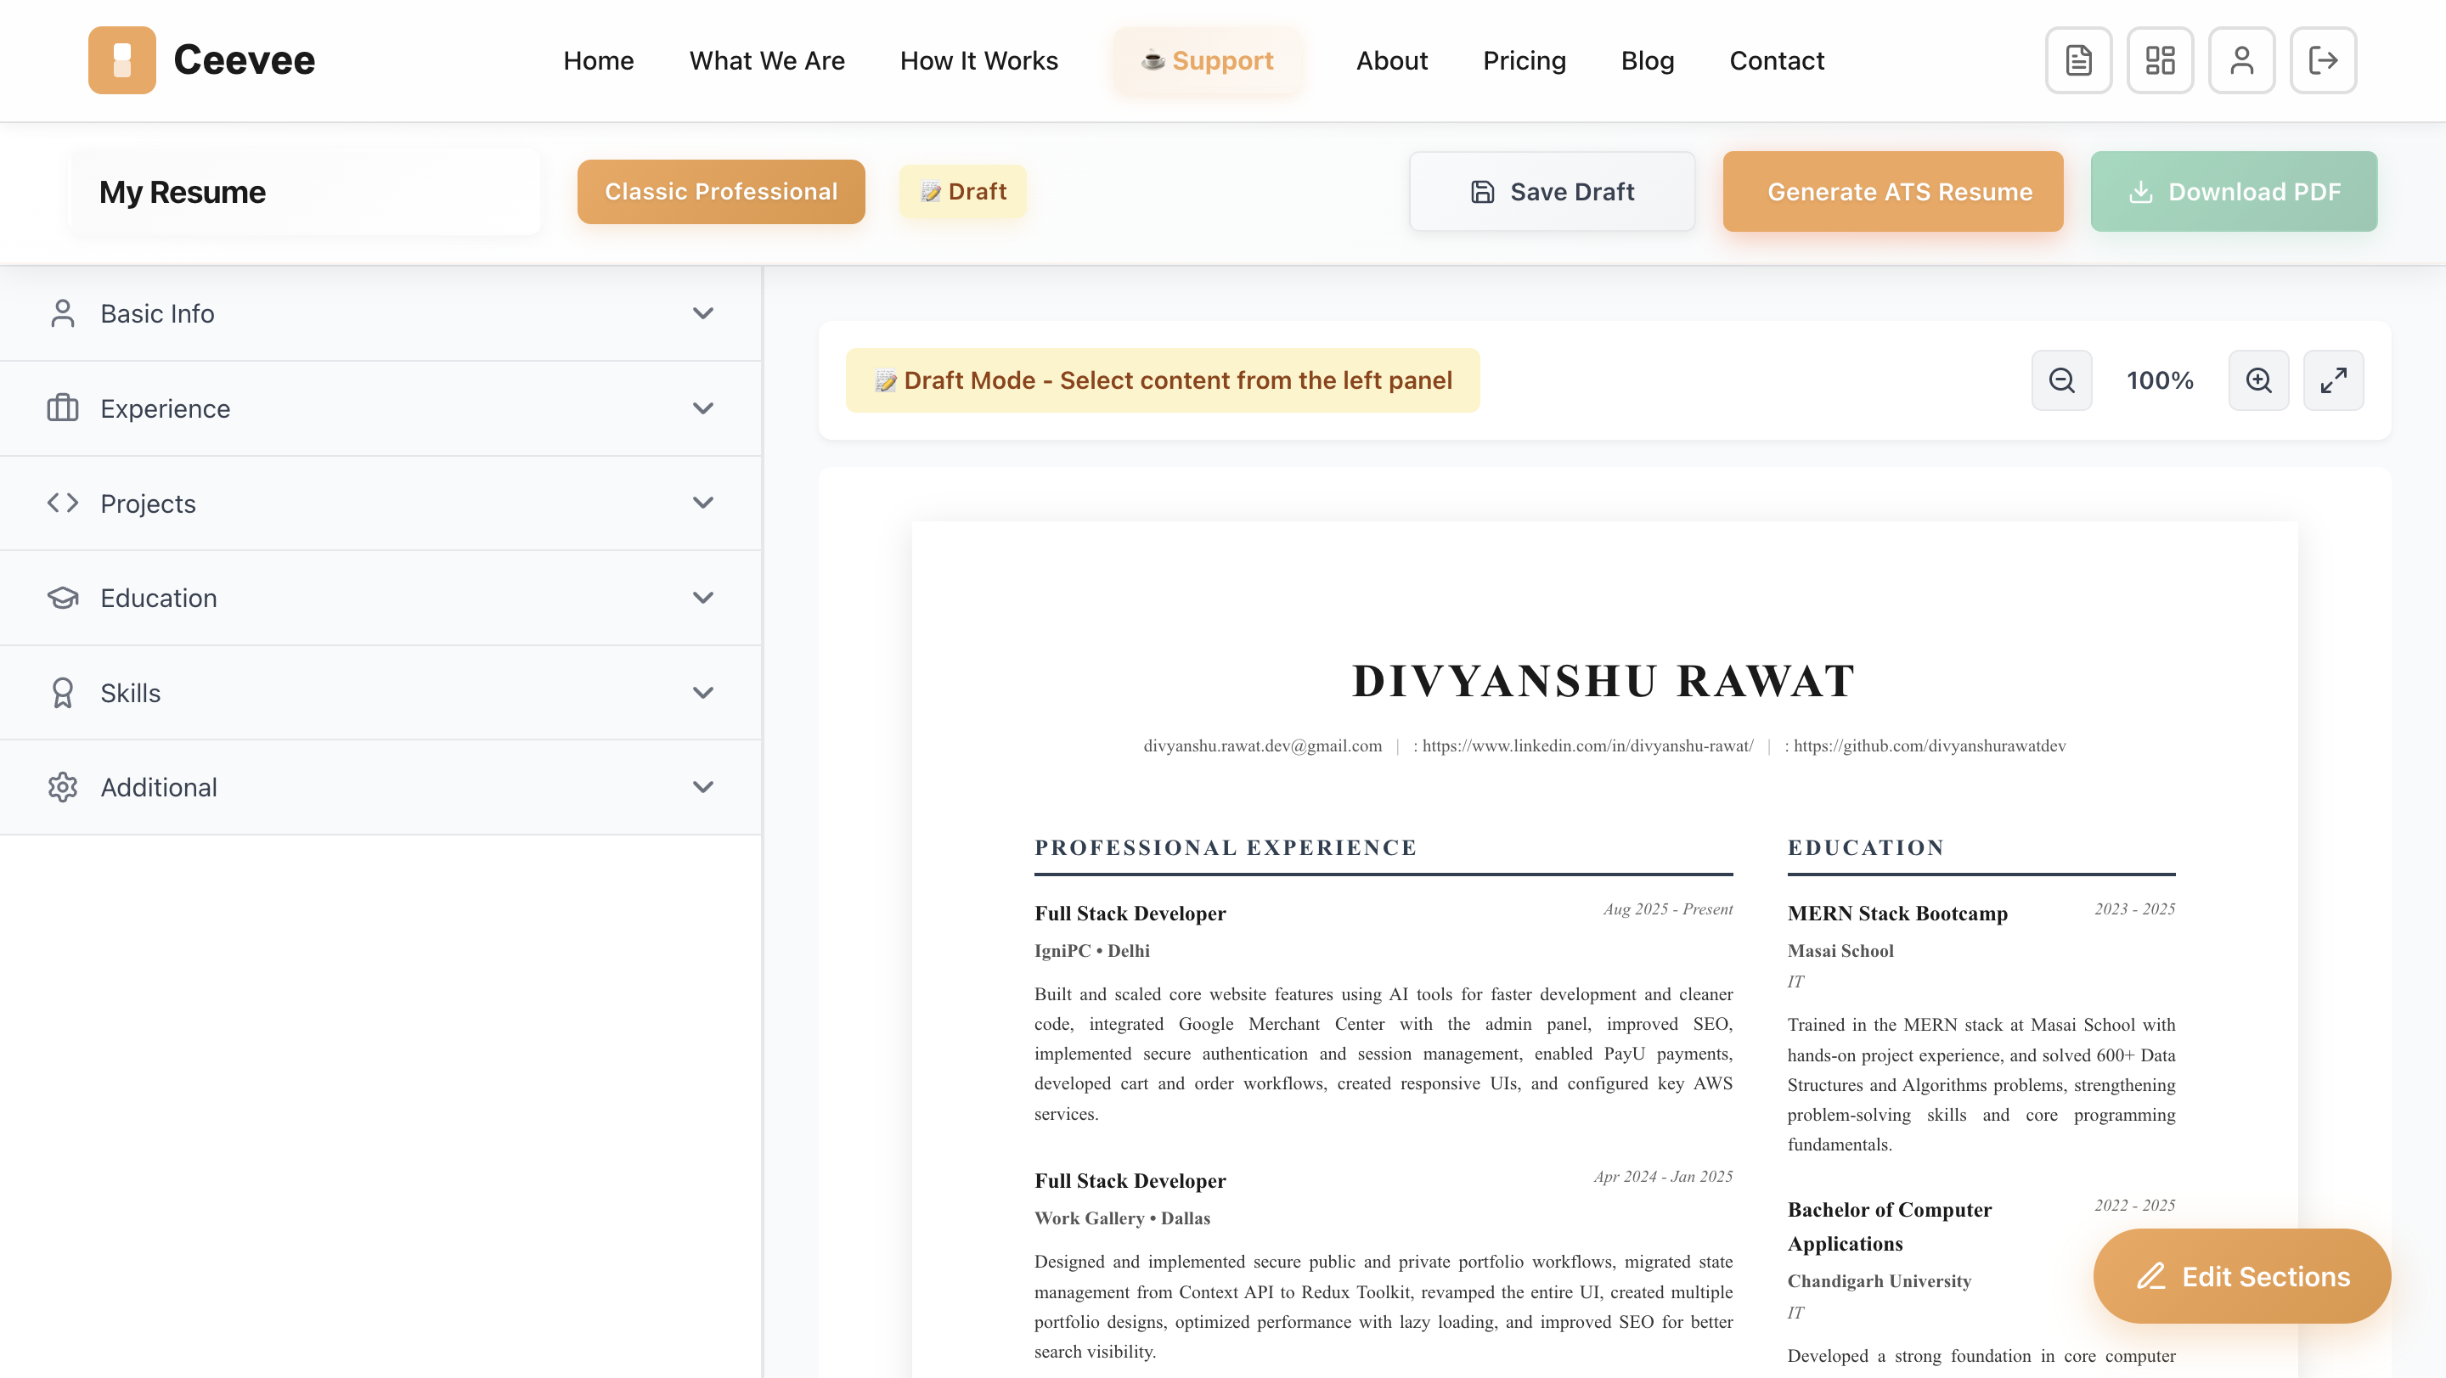Open the Pricing menu item
2446x1378 pixels.
(1524, 61)
